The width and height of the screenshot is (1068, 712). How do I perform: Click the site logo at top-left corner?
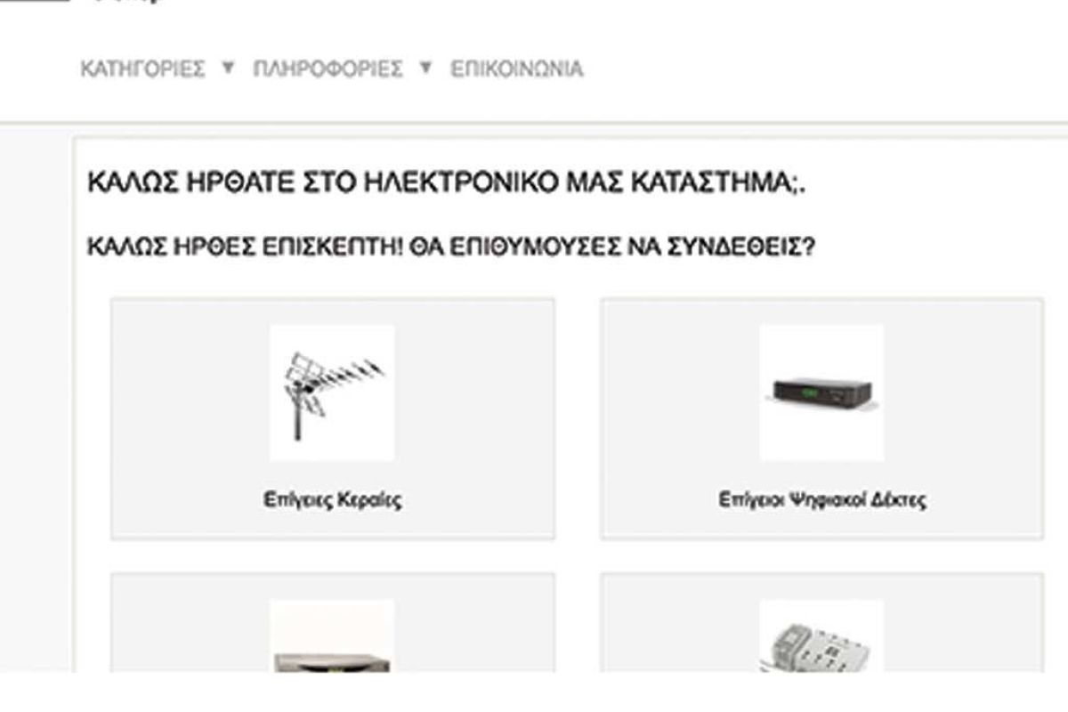click(x=36, y=2)
